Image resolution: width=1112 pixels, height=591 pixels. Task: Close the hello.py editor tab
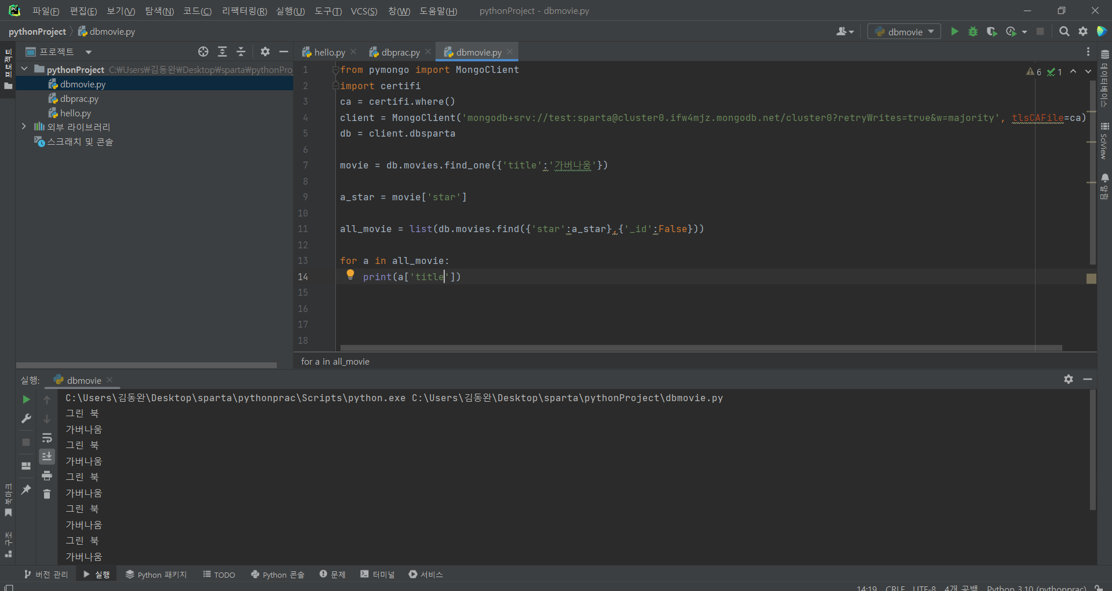(x=353, y=52)
